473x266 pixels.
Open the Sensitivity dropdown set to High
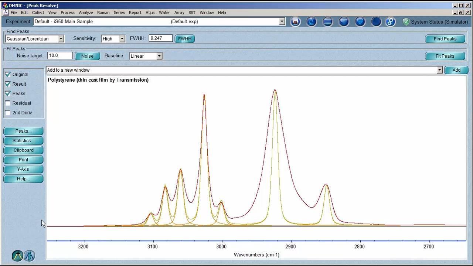tap(122, 39)
